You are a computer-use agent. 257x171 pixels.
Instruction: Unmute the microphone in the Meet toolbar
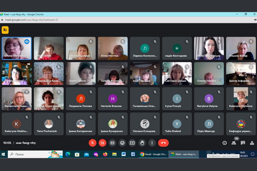93,143
